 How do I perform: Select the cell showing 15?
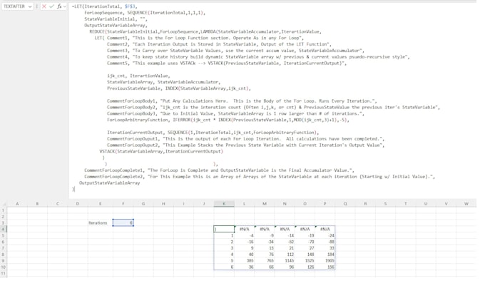pos(265,248)
